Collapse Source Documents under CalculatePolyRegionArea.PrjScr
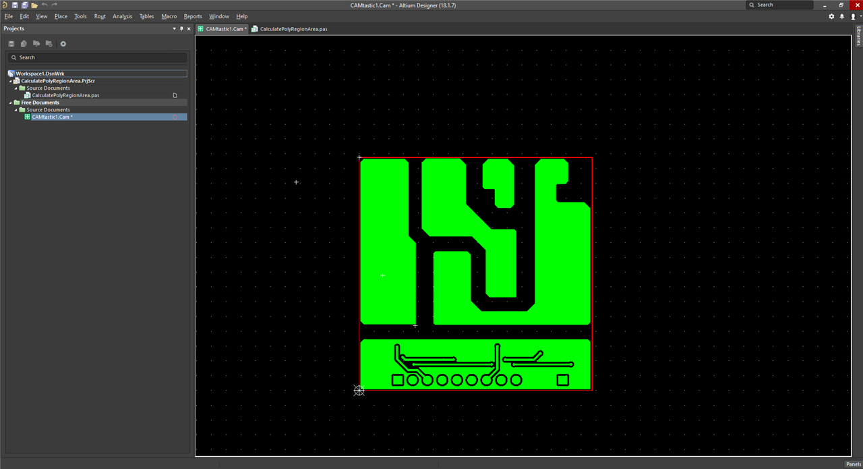This screenshot has width=863, height=469. pyautogui.click(x=16, y=88)
